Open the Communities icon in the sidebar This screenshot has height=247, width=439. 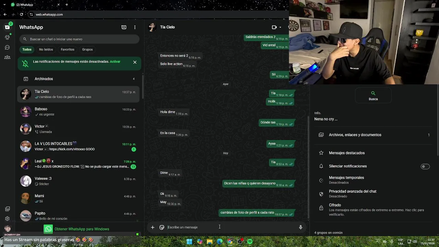point(7,57)
